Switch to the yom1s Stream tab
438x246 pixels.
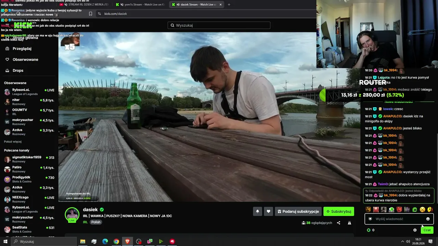coord(140,4)
